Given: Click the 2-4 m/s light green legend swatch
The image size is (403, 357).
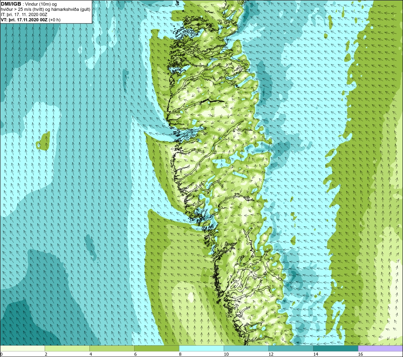Looking at the screenshot, I should point(67,348).
